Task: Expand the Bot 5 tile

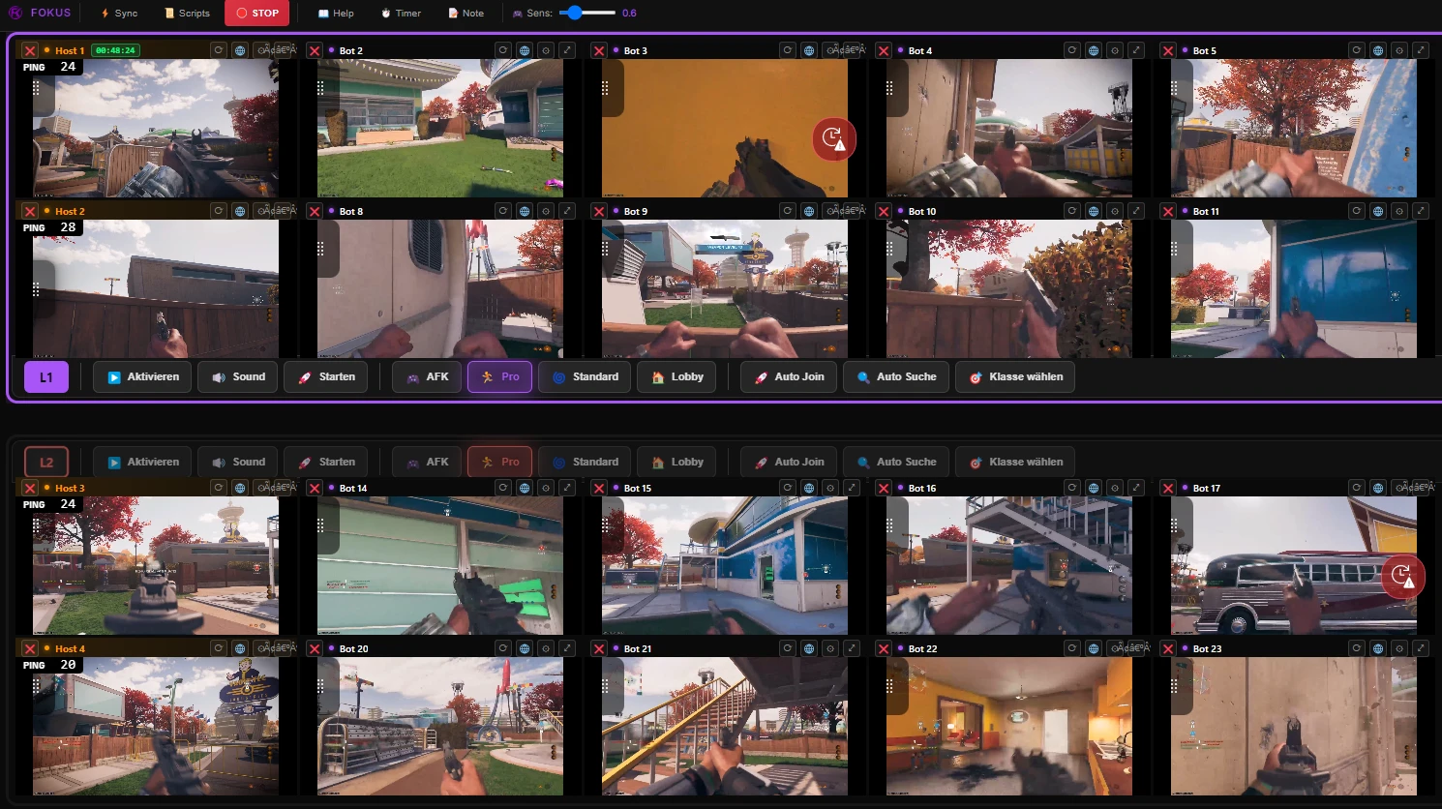Action: click(1421, 50)
